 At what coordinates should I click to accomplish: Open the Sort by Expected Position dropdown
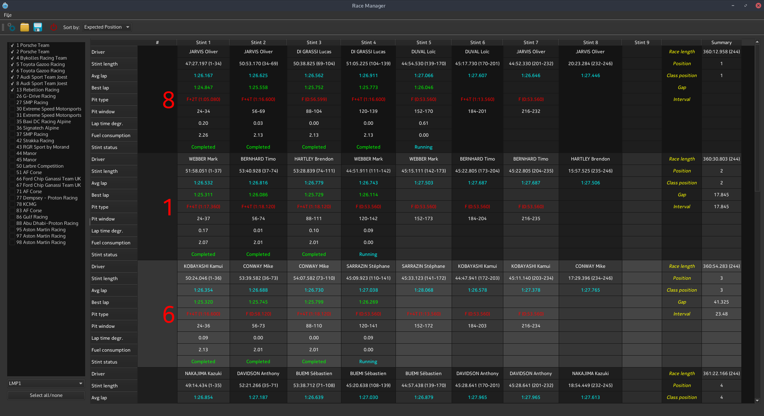click(x=107, y=27)
